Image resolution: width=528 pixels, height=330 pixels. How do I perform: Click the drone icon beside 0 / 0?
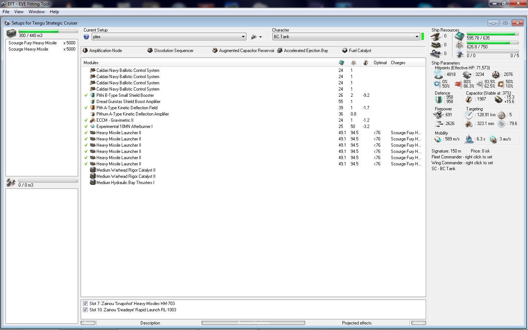pos(459,54)
